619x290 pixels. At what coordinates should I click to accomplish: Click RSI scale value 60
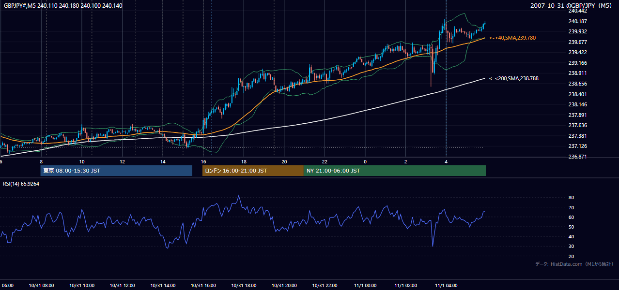pos(571,217)
